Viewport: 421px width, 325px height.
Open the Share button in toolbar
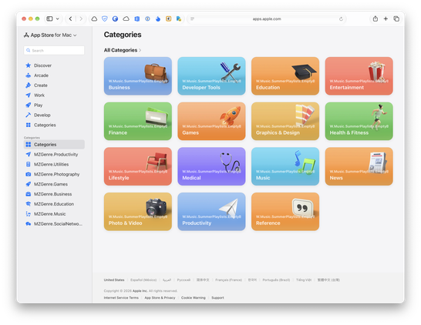point(376,18)
